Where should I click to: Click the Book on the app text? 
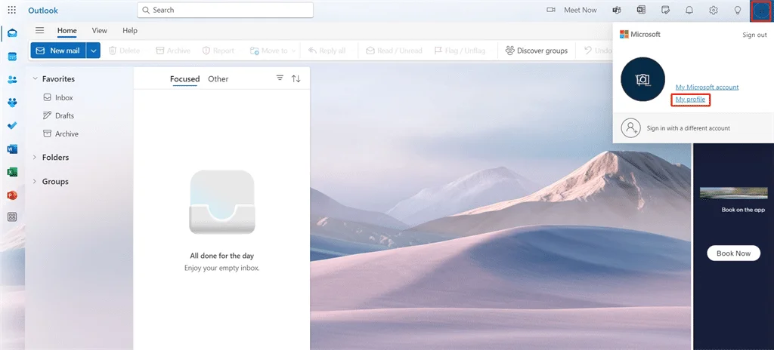pyautogui.click(x=743, y=210)
